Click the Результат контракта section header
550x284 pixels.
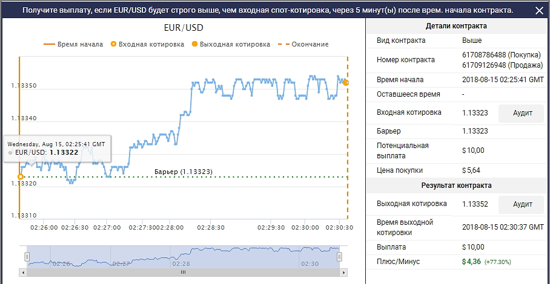click(x=456, y=186)
